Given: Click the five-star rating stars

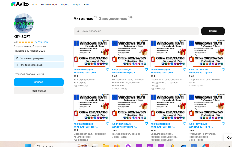Looking at the screenshot, I should pos(26,42).
